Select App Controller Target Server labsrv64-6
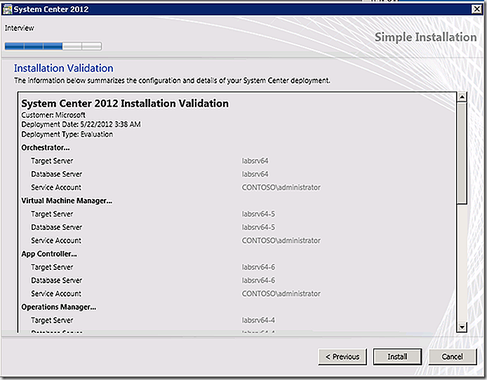Screen dimensions: 487x380 tap(258, 267)
